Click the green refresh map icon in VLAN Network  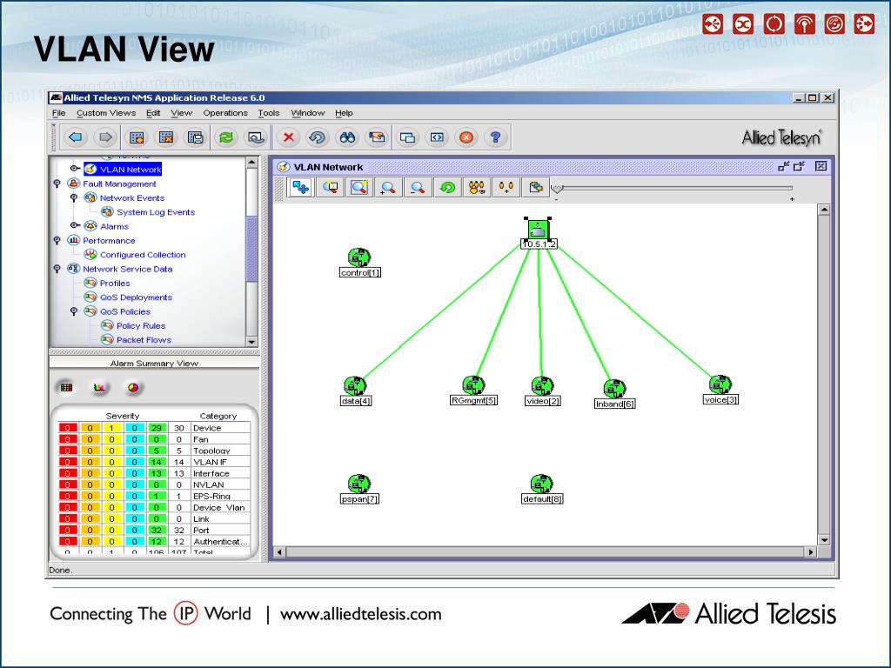pyautogui.click(x=447, y=187)
